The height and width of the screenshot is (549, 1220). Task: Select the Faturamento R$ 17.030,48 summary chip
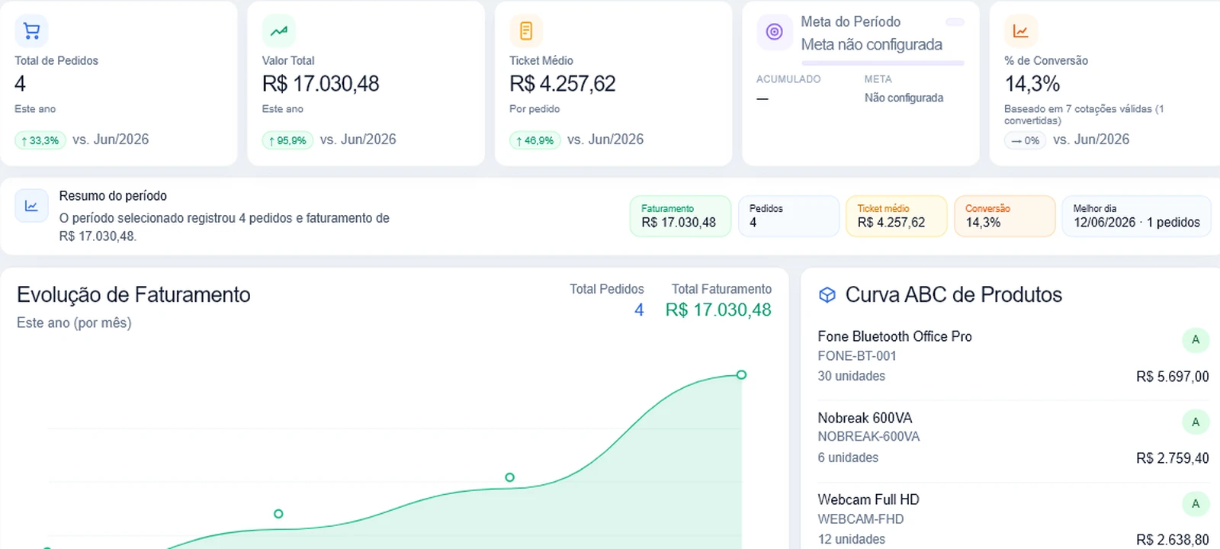(x=680, y=216)
